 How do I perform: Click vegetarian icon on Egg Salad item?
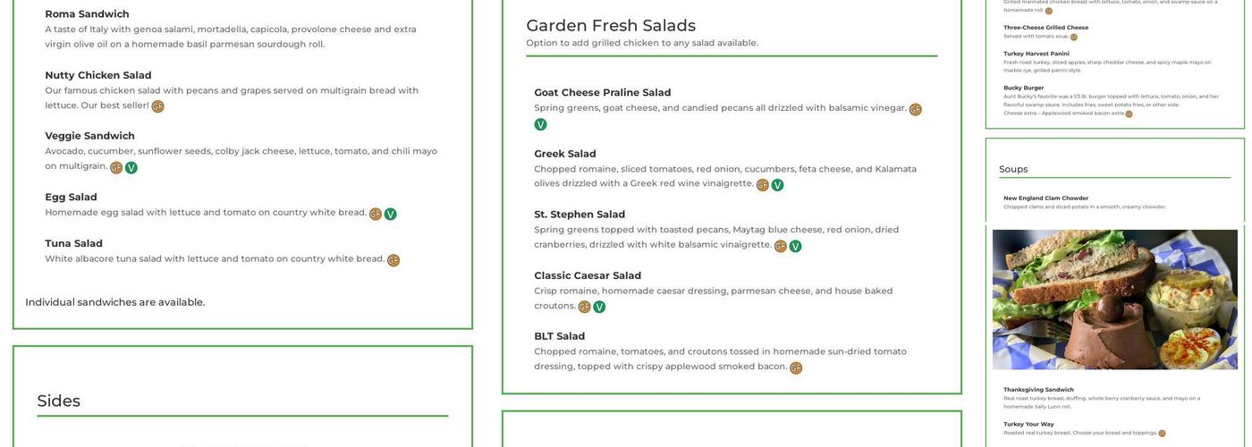click(391, 214)
